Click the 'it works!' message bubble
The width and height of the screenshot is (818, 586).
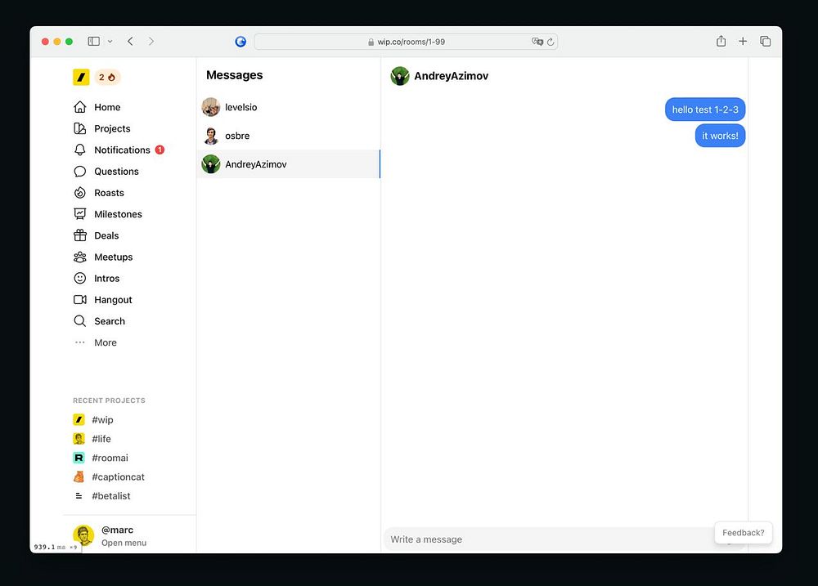720,136
